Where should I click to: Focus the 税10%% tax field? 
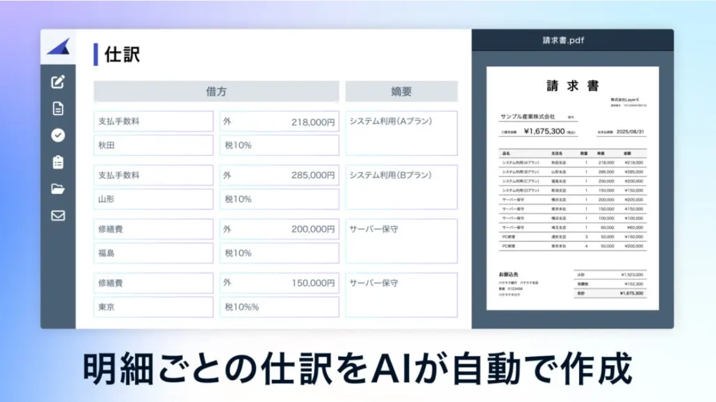(x=279, y=307)
